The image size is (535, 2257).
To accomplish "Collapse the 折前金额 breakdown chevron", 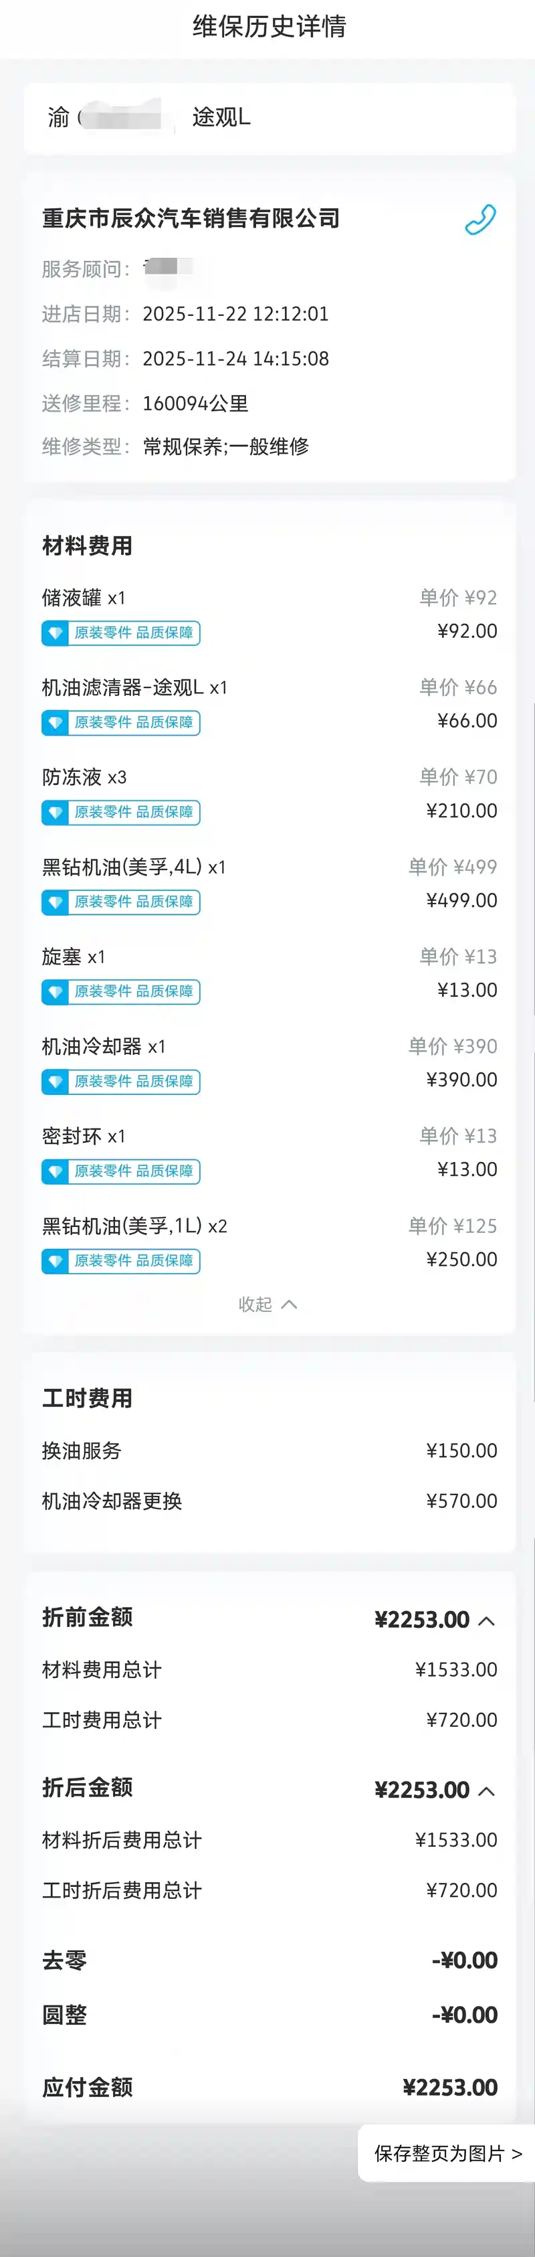I will point(487,1621).
